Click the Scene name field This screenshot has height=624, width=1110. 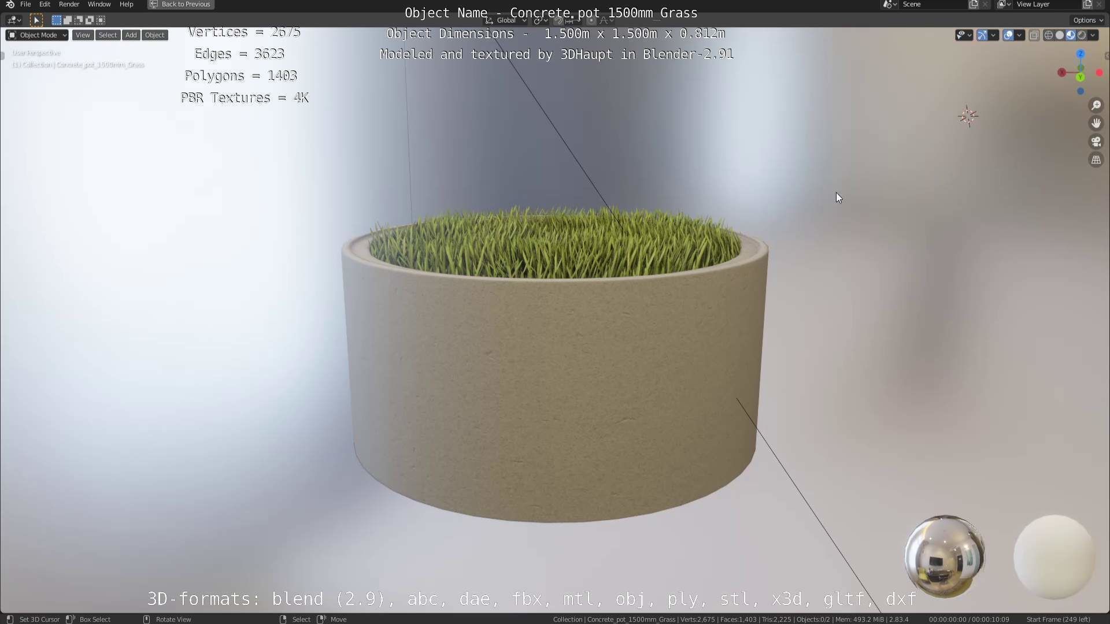click(934, 4)
